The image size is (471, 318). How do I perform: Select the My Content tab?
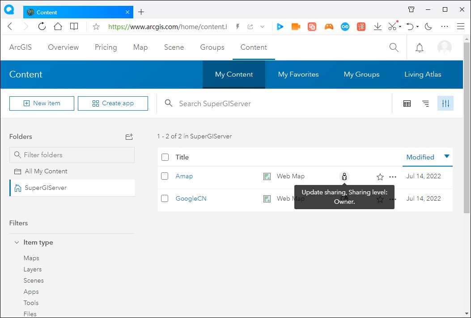click(x=234, y=74)
